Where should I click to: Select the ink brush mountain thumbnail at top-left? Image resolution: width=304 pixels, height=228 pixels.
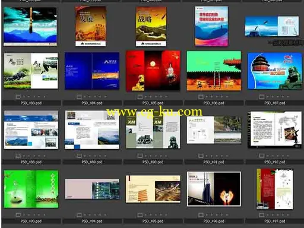[30, 26]
